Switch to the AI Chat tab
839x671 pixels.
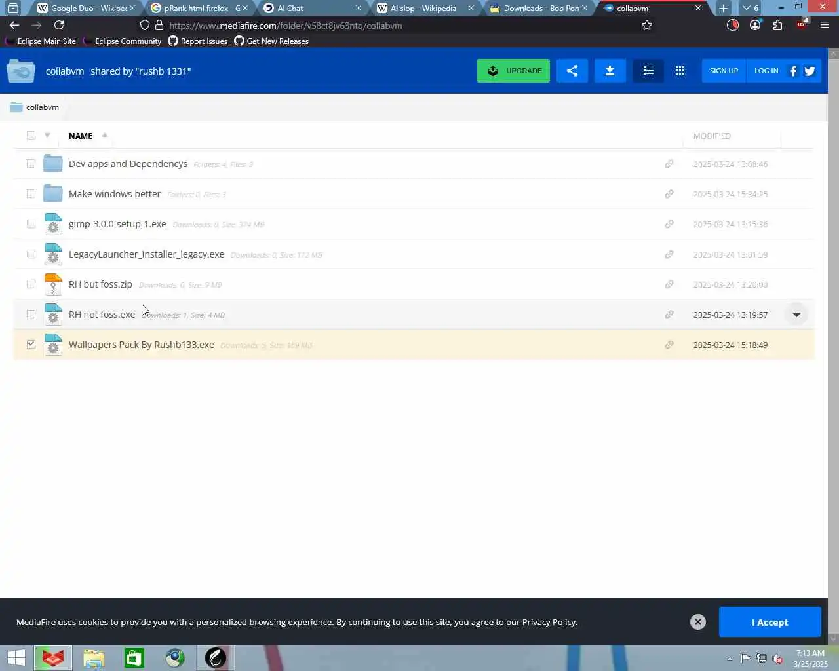[312, 8]
